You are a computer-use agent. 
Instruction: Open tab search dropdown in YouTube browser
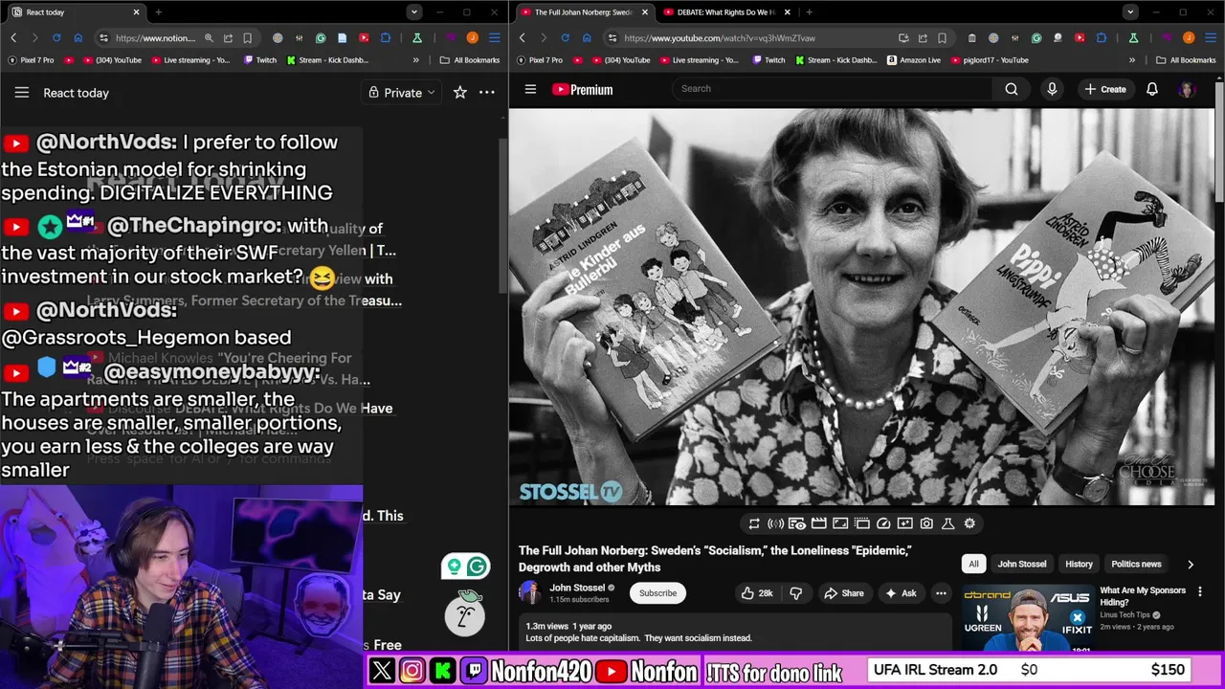point(1130,12)
